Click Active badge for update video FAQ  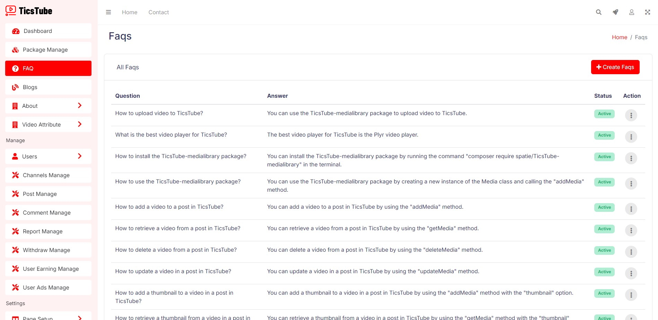point(604,272)
